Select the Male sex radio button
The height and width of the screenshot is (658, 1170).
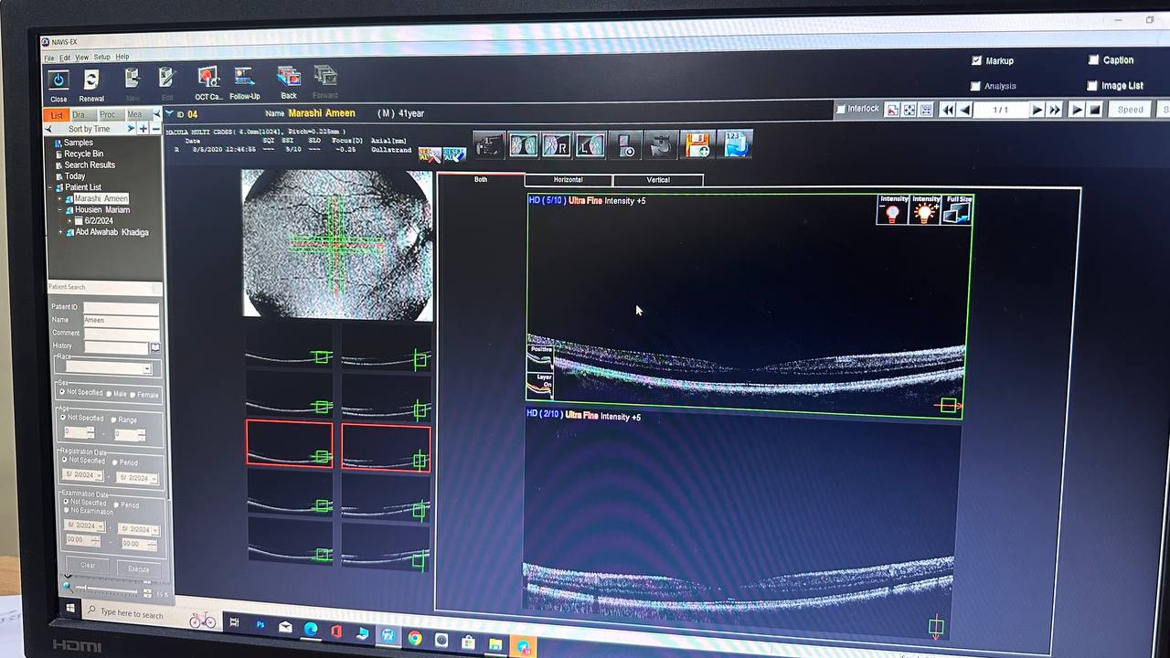(109, 394)
